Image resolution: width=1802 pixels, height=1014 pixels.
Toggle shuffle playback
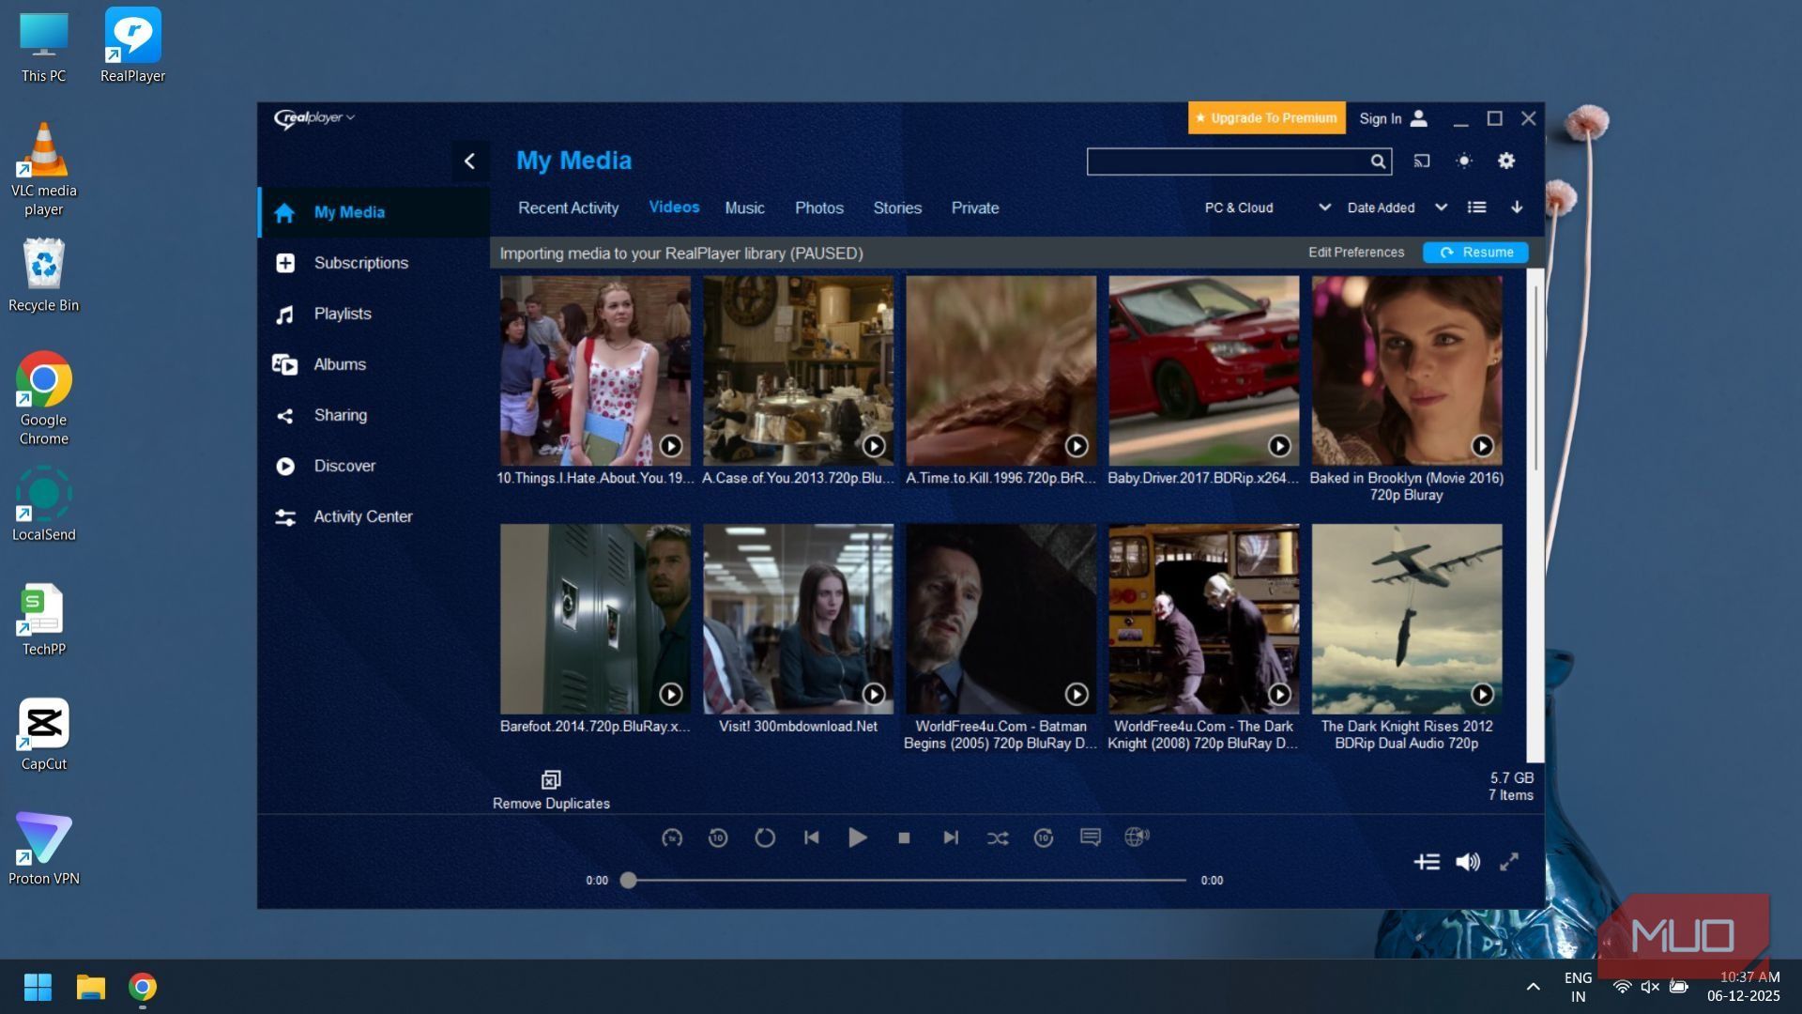click(998, 837)
